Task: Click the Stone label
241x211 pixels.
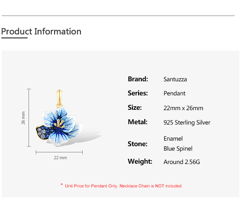Action: click(x=137, y=144)
